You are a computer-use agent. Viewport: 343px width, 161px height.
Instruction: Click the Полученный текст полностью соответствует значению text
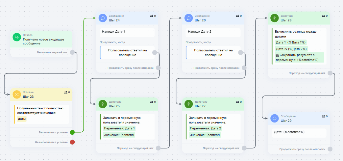40,111
